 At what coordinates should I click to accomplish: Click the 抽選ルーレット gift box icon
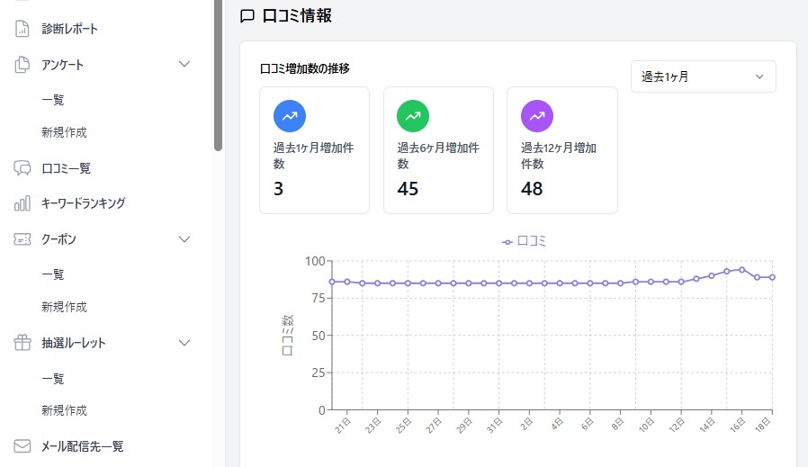23,343
